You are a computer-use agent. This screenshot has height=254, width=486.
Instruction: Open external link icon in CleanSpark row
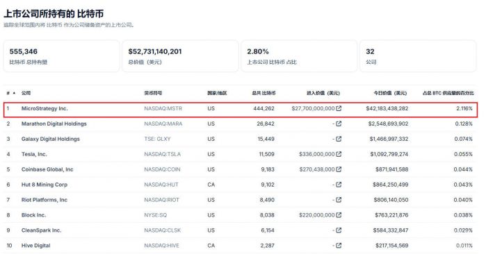click(x=339, y=230)
